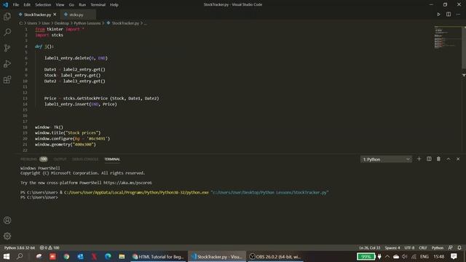The height and width of the screenshot is (262, 466).
Task: Switch to OBS 26.0.2 window in taskbar
Action: (x=275, y=256)
